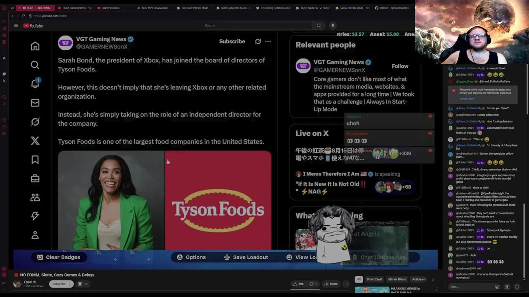Like the video with thumbs-up 166

pyautogui.click(x=298, y=284)
